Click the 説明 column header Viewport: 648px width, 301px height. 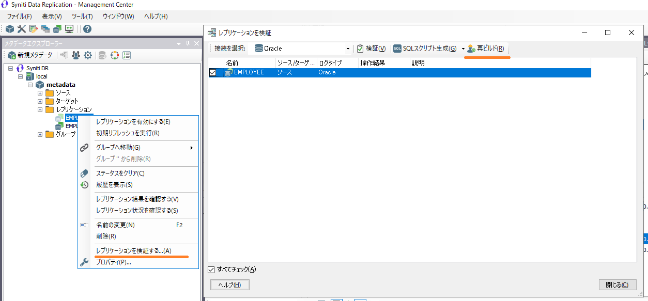(500, 63)
